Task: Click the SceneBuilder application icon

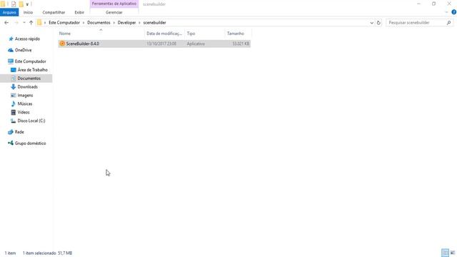Action: click(x=62, y=44)
